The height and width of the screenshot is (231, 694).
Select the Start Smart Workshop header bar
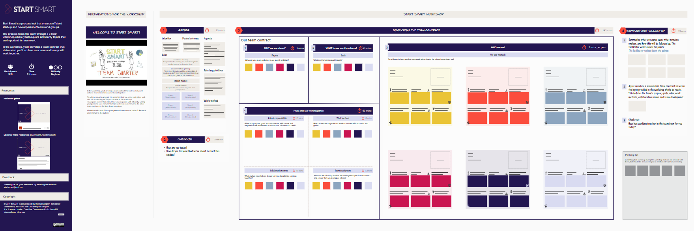point(423,14)
